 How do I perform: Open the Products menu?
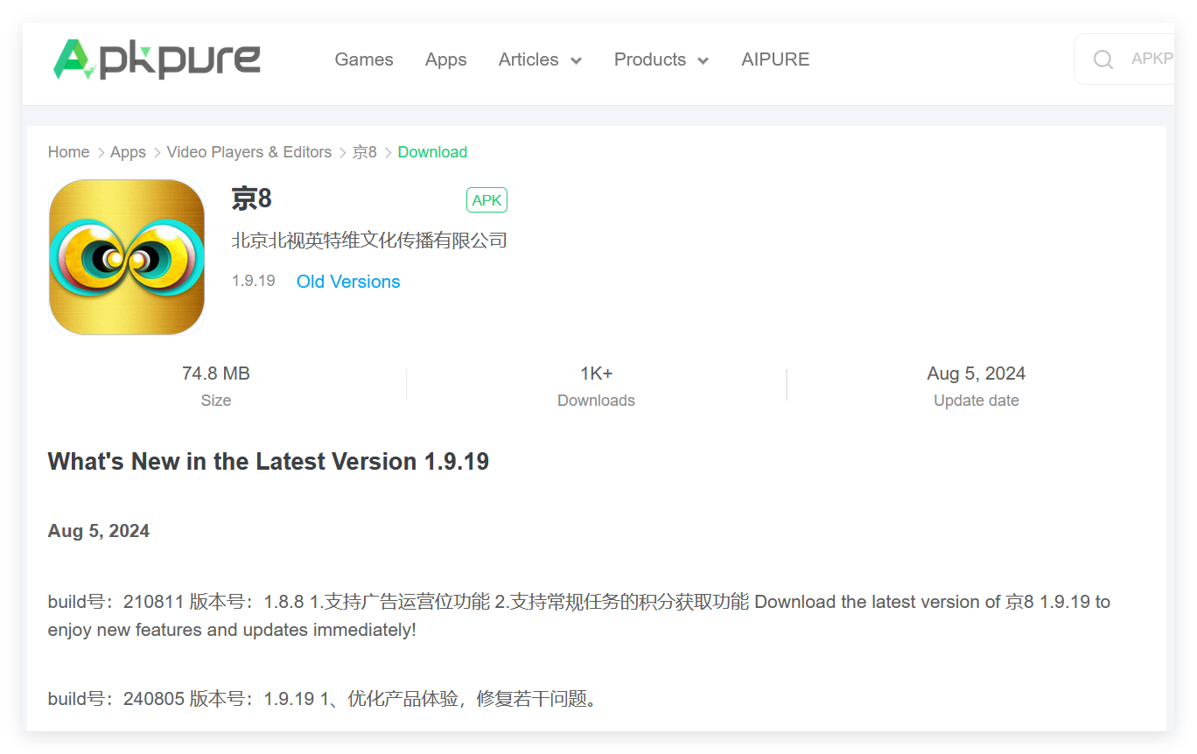650,59
